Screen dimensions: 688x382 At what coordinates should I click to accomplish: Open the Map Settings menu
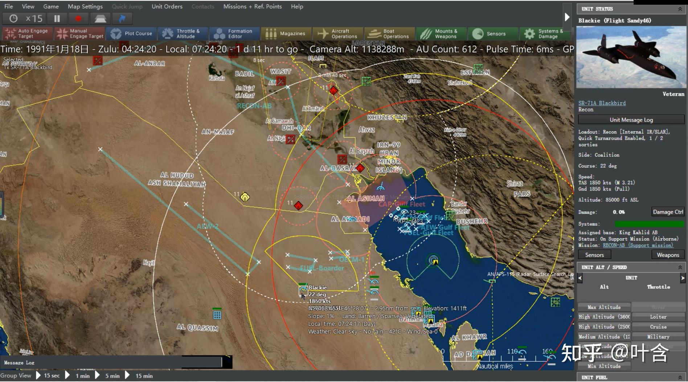coord(85,6)
